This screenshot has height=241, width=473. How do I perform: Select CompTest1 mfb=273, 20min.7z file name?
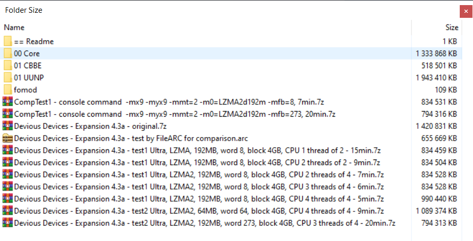(175, 114)
